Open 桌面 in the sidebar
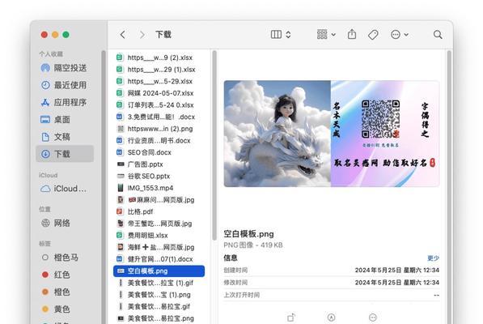This screenshot has width=483, height=324. (65, 120)
